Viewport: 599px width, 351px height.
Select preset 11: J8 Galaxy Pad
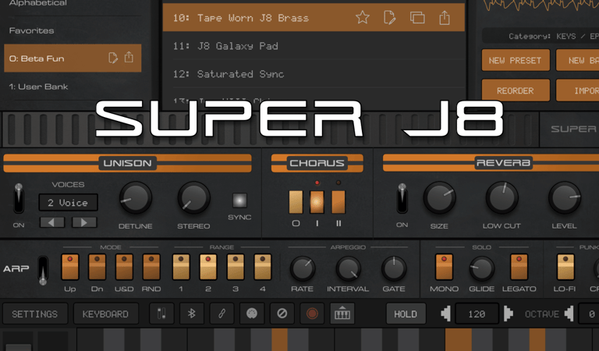click(314, 46)
